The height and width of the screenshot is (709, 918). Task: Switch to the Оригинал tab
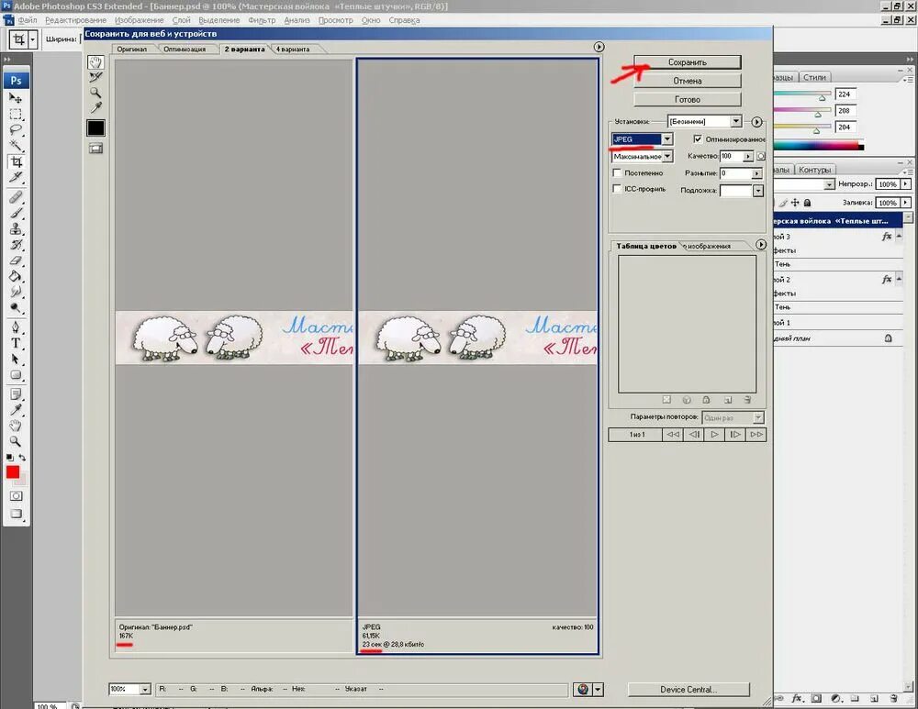[x=131, y=50]
